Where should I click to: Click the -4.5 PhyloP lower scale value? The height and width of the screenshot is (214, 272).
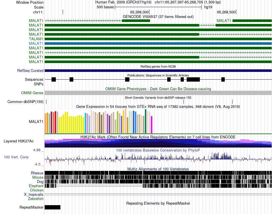(x=37, y=164)
